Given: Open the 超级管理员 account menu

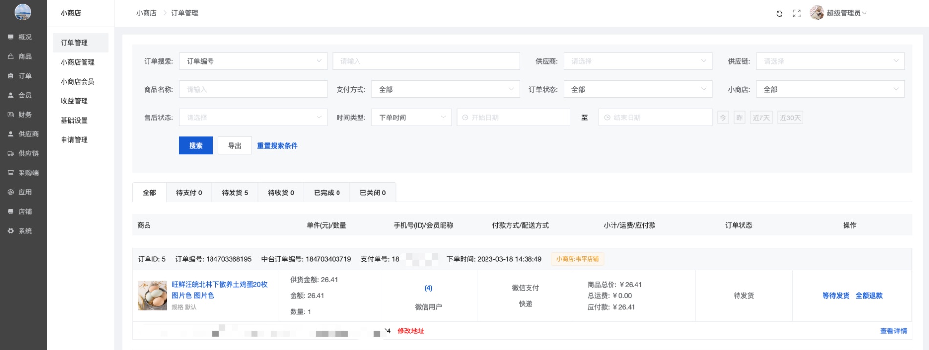Looking at the screenshot, I should coord(846,13).
